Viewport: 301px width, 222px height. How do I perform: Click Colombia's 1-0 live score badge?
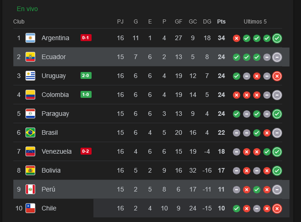coord(86,95)
